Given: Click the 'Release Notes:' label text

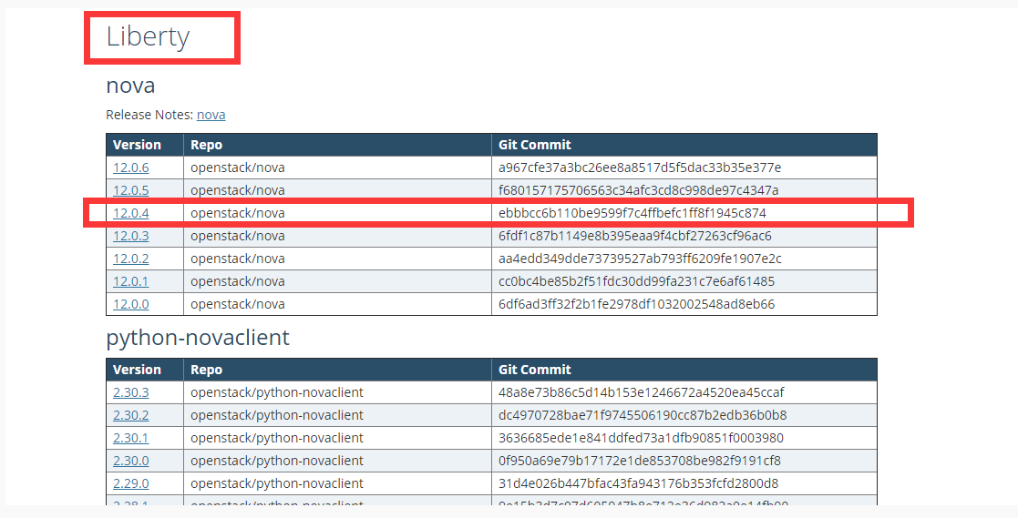Looking at the screenshot, I should [149, 115].
